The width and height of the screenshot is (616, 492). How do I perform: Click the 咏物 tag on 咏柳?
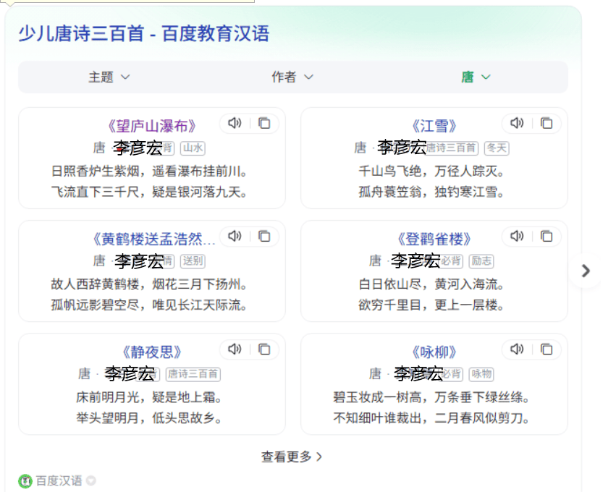(481, 374)
